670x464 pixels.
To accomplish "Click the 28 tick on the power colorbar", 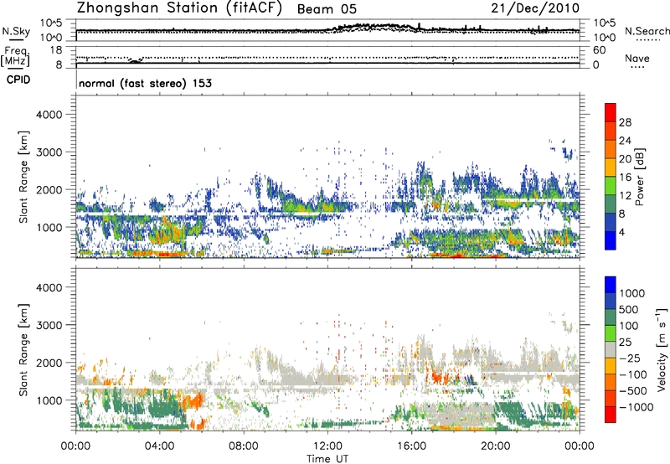I will point(625,122).
